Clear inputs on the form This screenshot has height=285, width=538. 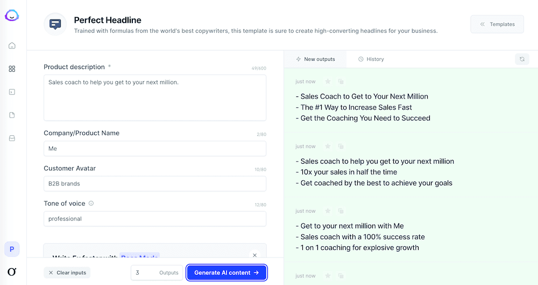[67, 273]
